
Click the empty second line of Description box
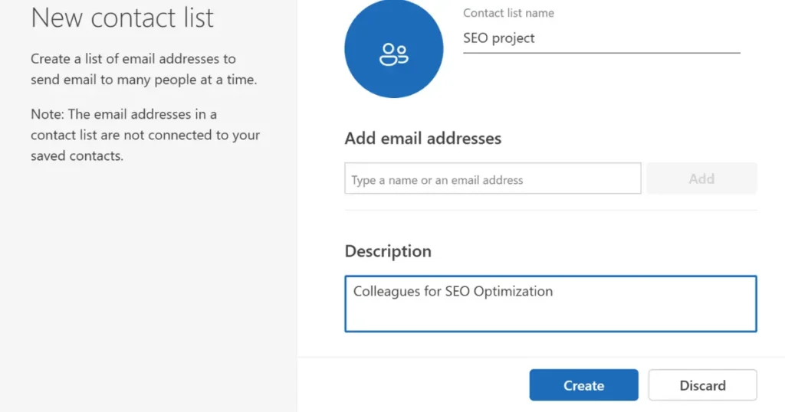pyautogui.click(x=550, y=316)
